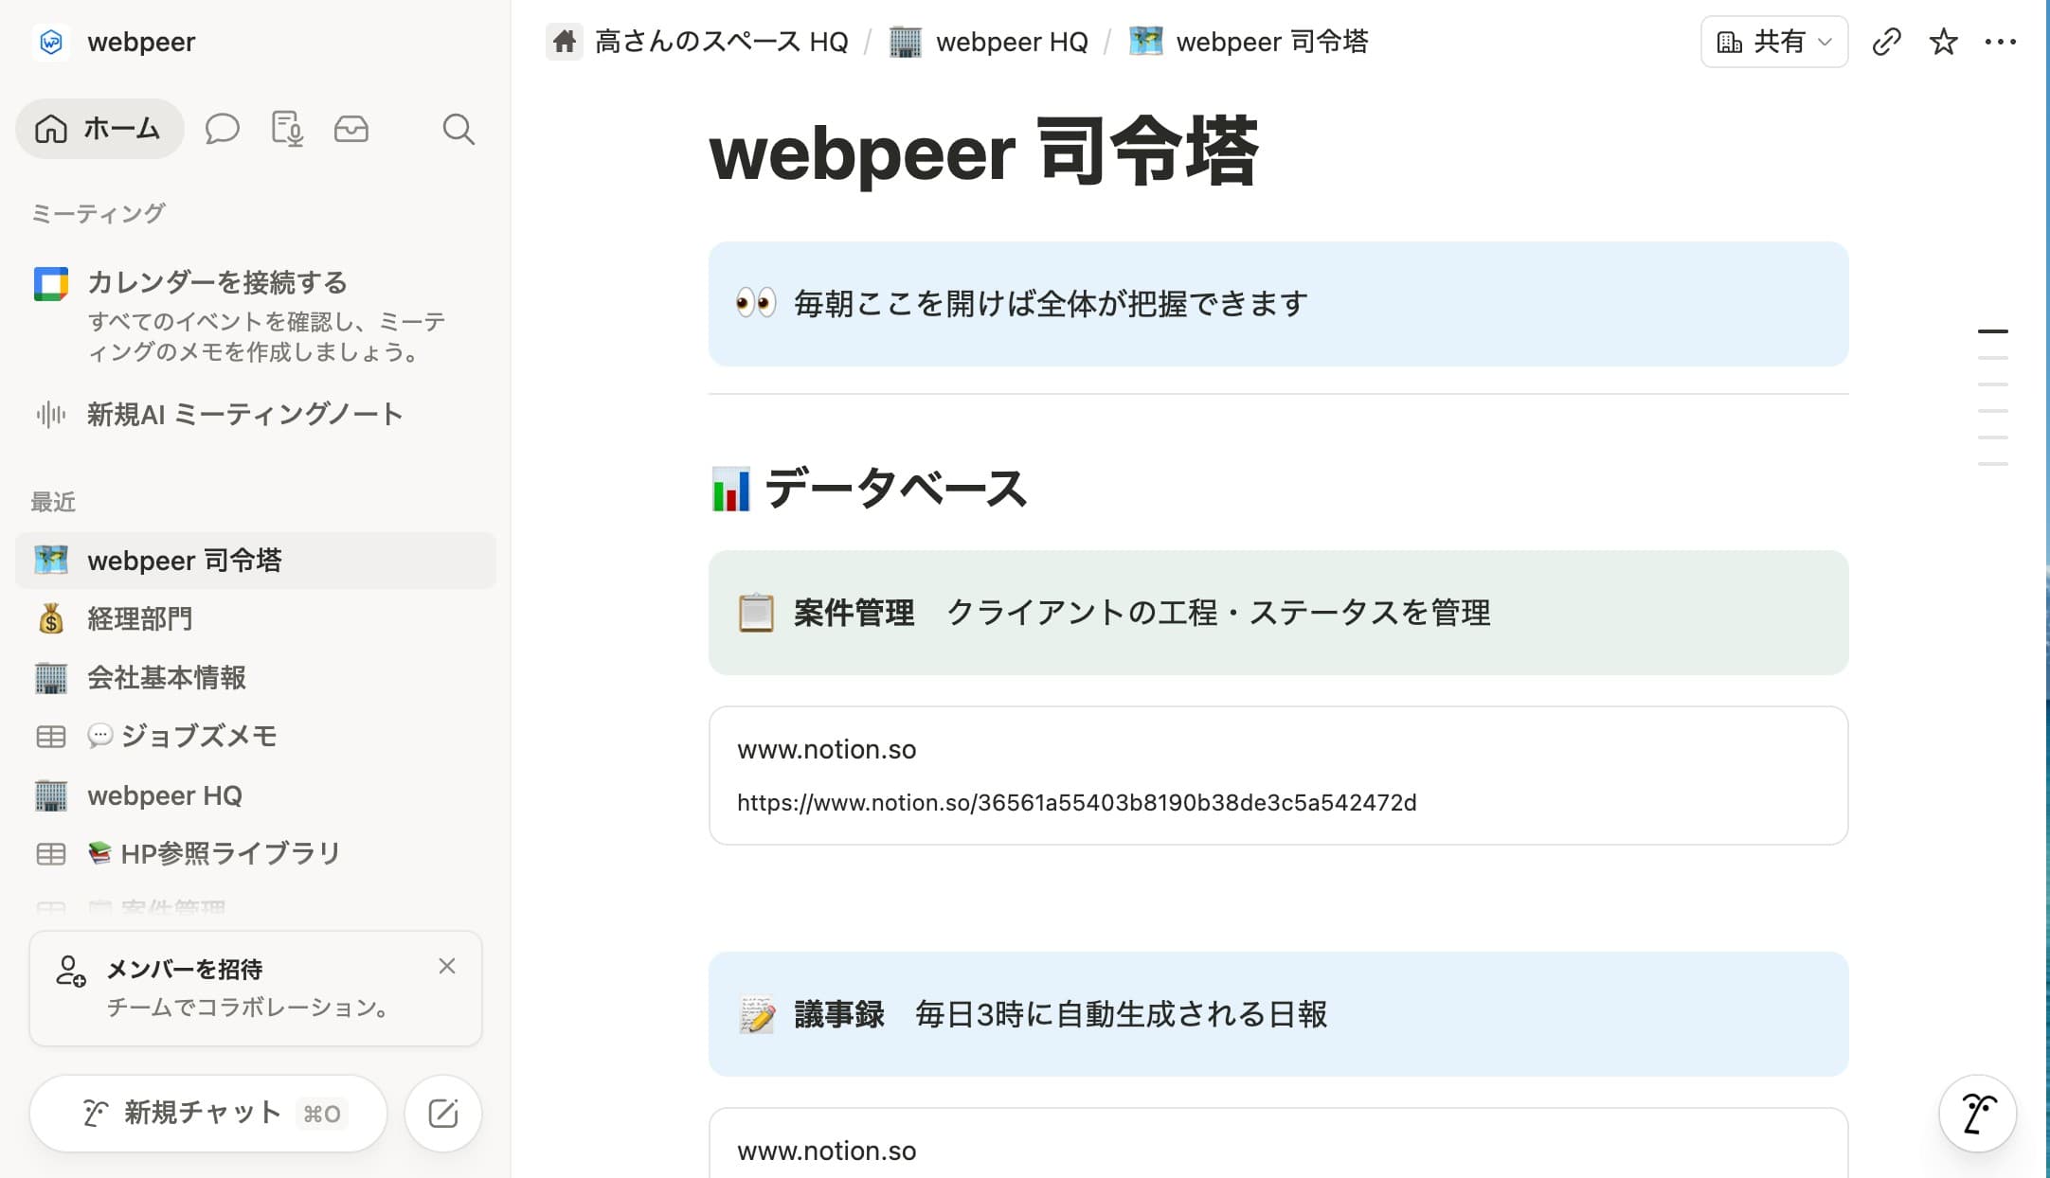
Task: Click the money bag icon for 経理部門
Action: coord(51,618)
